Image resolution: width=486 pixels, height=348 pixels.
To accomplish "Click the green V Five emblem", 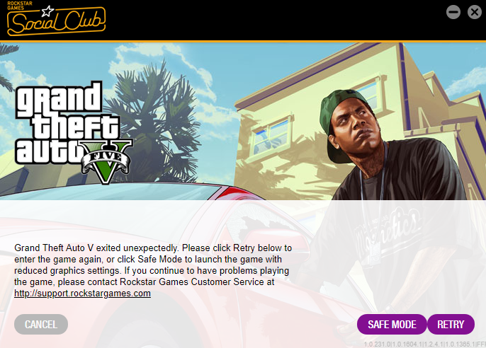I will (x=106, y=161).
